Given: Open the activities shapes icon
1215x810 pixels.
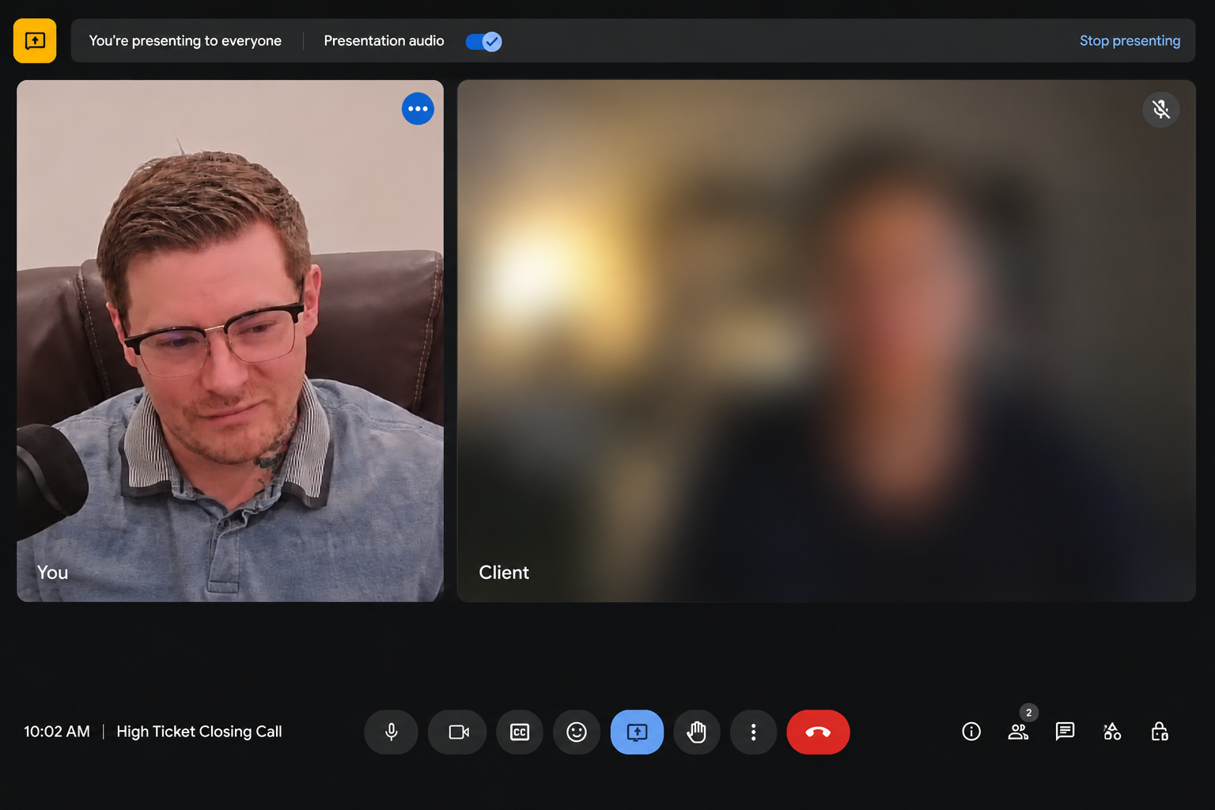Looking at the screenshot, I should pos(1112,732).
